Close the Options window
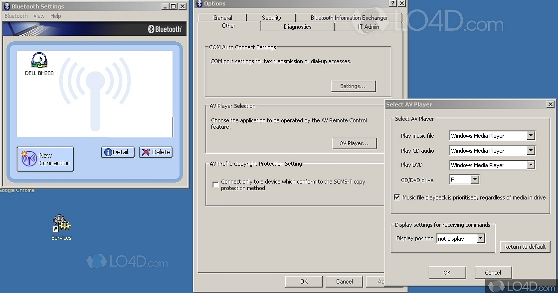The width and height of the screenshot is (558, 293). click(x=402, y=3)
